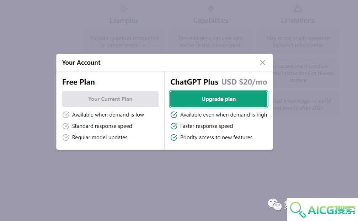Click the ChatGPT Plus heading
Viewport: 358px width, 221px height.
click(x=194, y=82)
